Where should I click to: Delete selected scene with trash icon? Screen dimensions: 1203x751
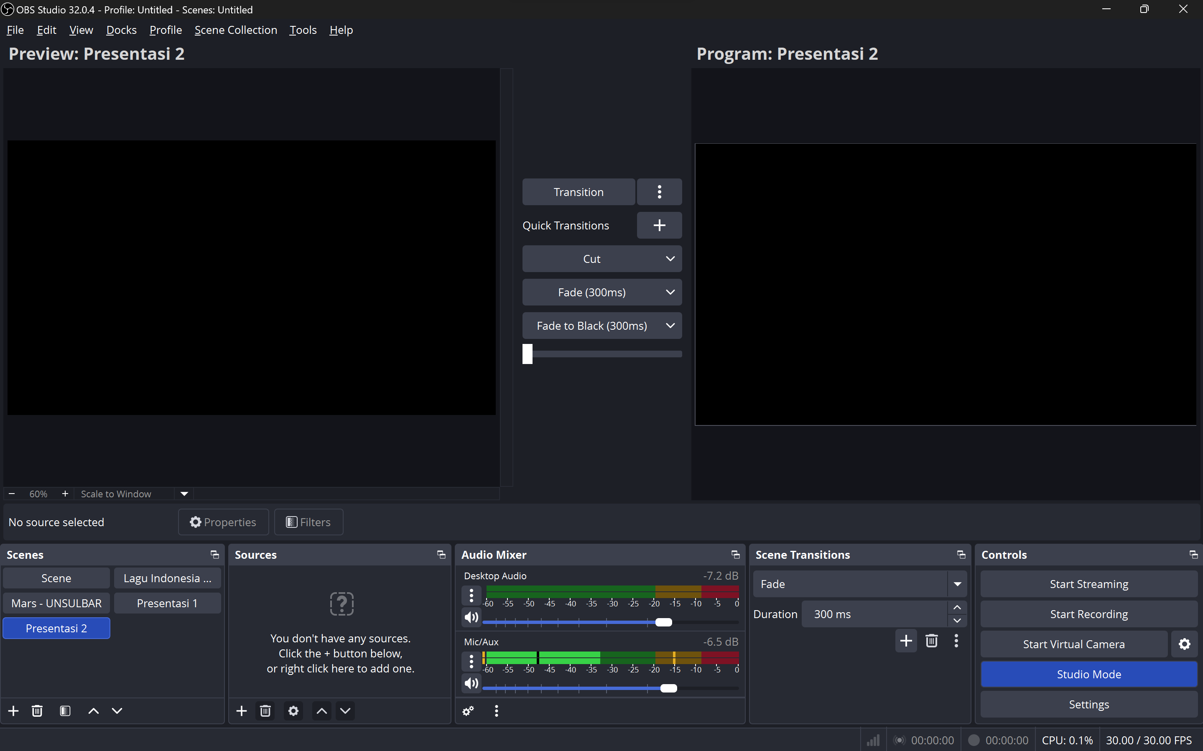(x=37, y=711)
